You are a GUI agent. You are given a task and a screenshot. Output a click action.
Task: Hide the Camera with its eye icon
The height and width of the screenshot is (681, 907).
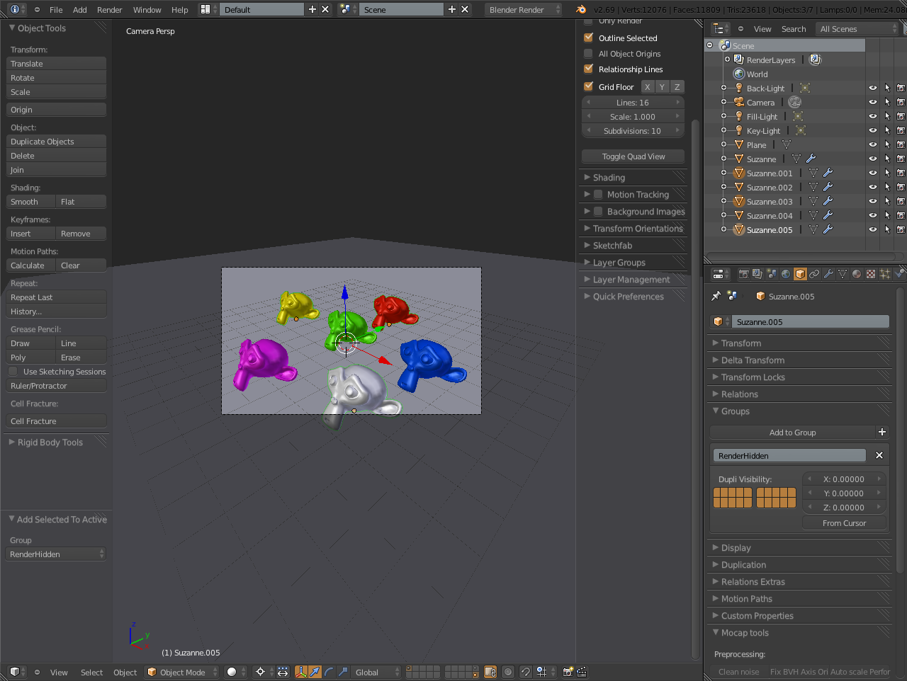pos(873,102)
